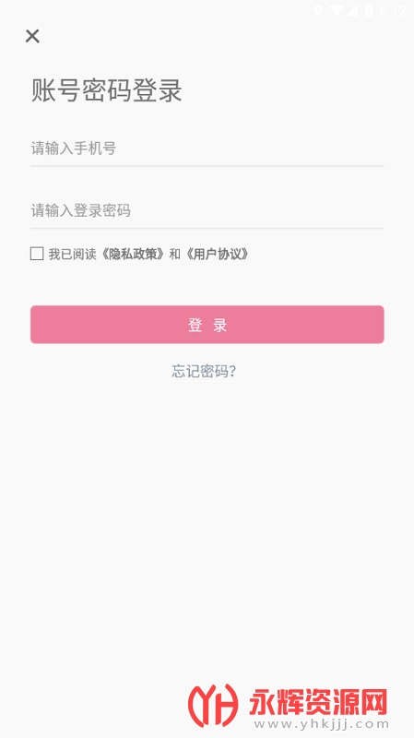Tap the pink 登录 button

(207, 325)
